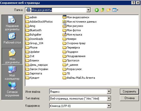This screenshot has width=141, height=111.
Task: Go back with the green arrow icon
Action: tap(97, 10)
